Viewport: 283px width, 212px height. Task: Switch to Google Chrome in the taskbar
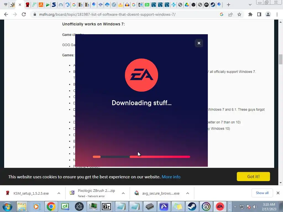(x=51, y=206)
